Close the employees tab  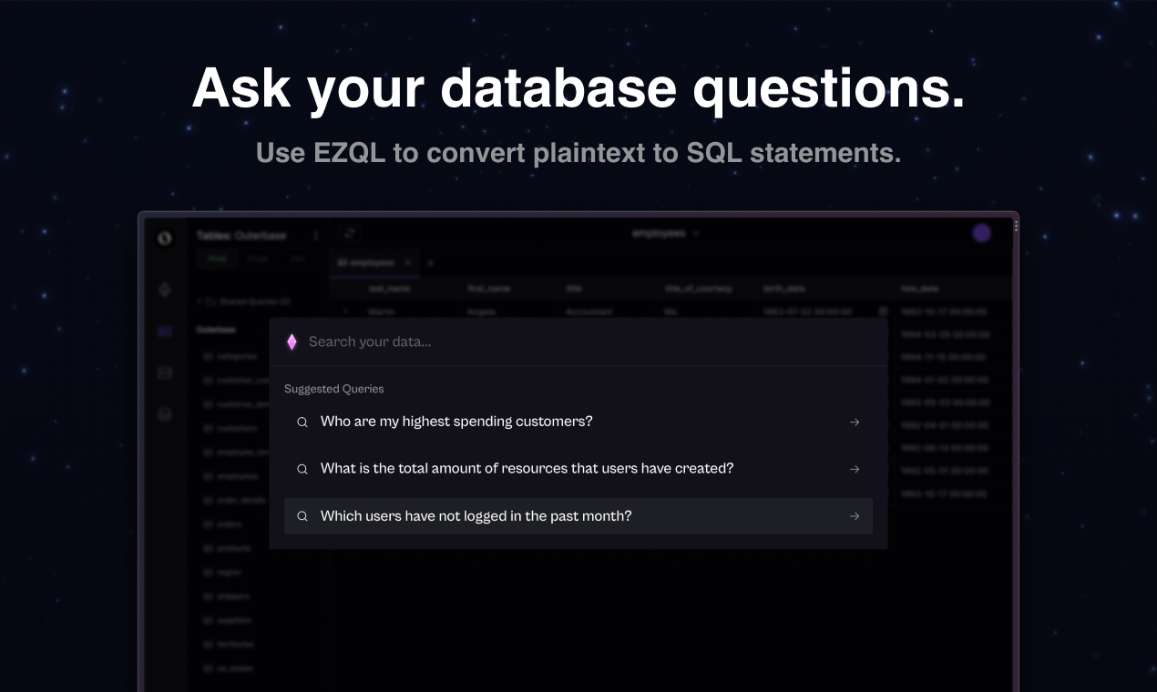[x=407, y=262]
